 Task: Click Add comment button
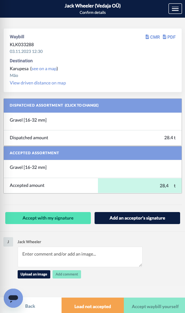click(x=67, y=274)
